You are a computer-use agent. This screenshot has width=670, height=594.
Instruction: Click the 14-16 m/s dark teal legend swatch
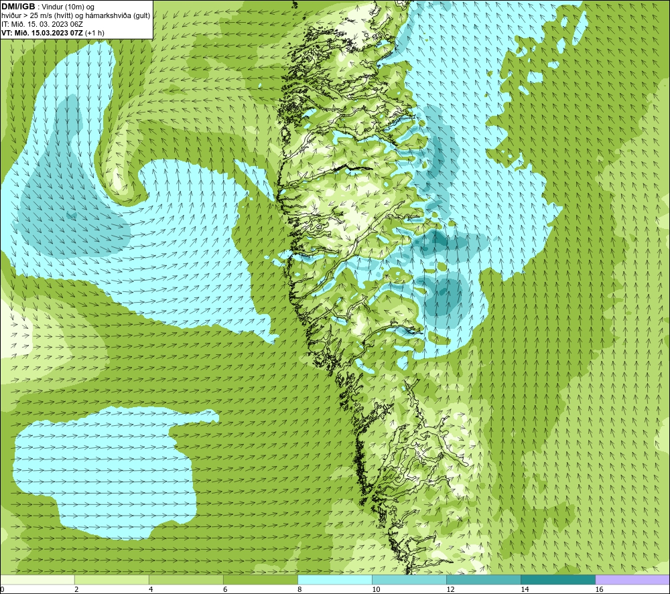(x=557, y=579)
